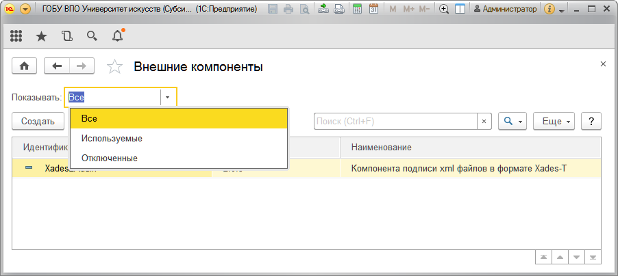Screen dimensions: 618x276
Task: Open the global Search magnifier icon
Action: coord(92,36)
